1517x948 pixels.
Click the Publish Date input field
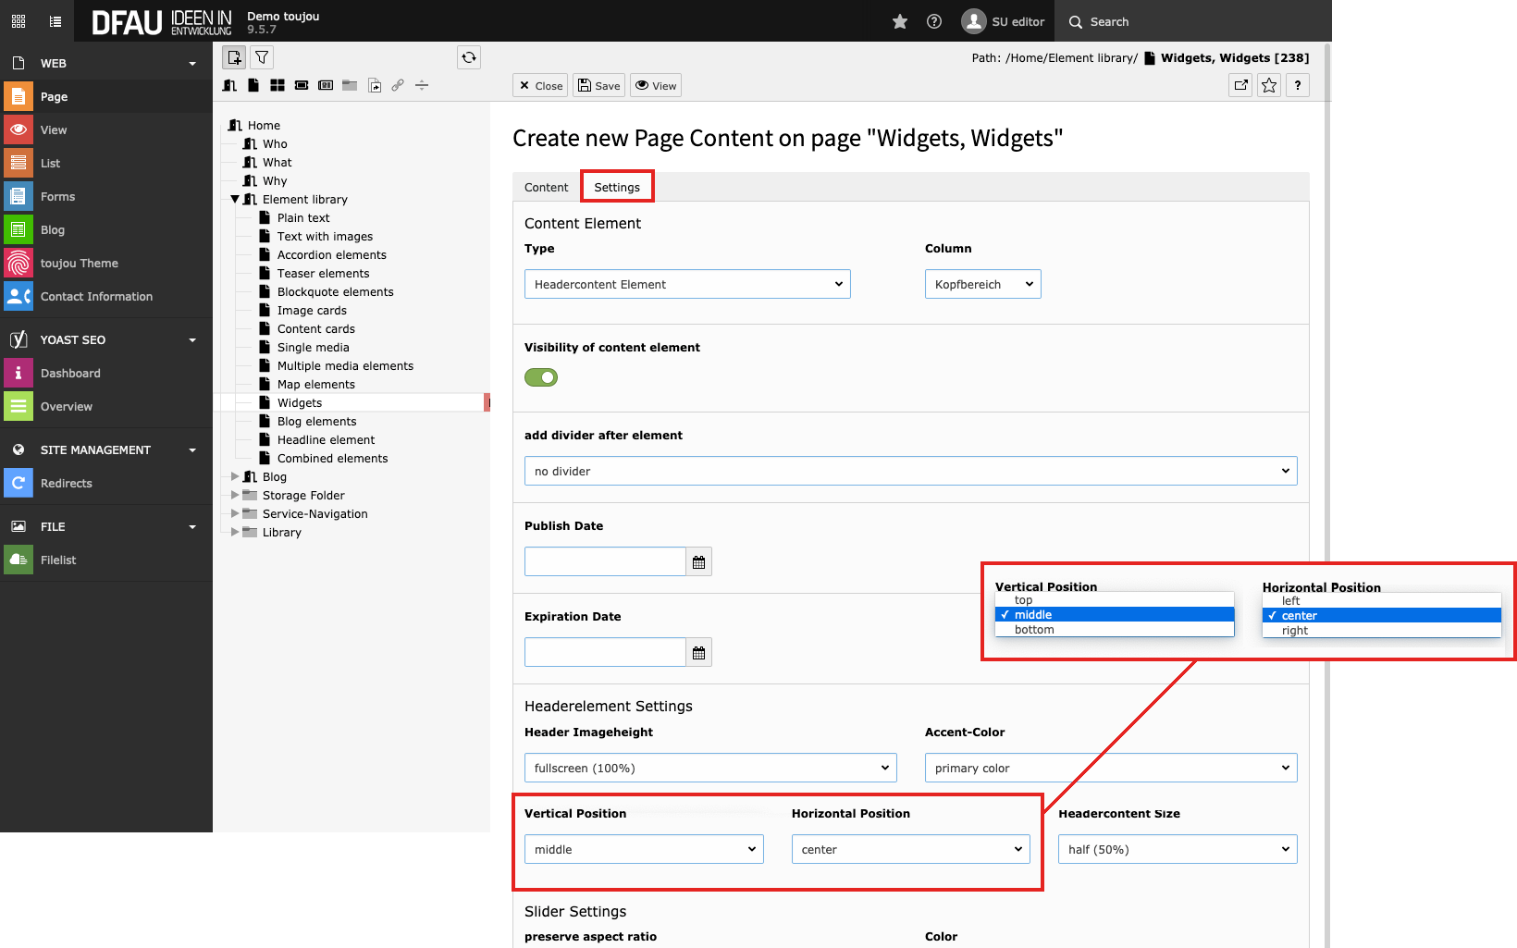click(x=605, y=562)
